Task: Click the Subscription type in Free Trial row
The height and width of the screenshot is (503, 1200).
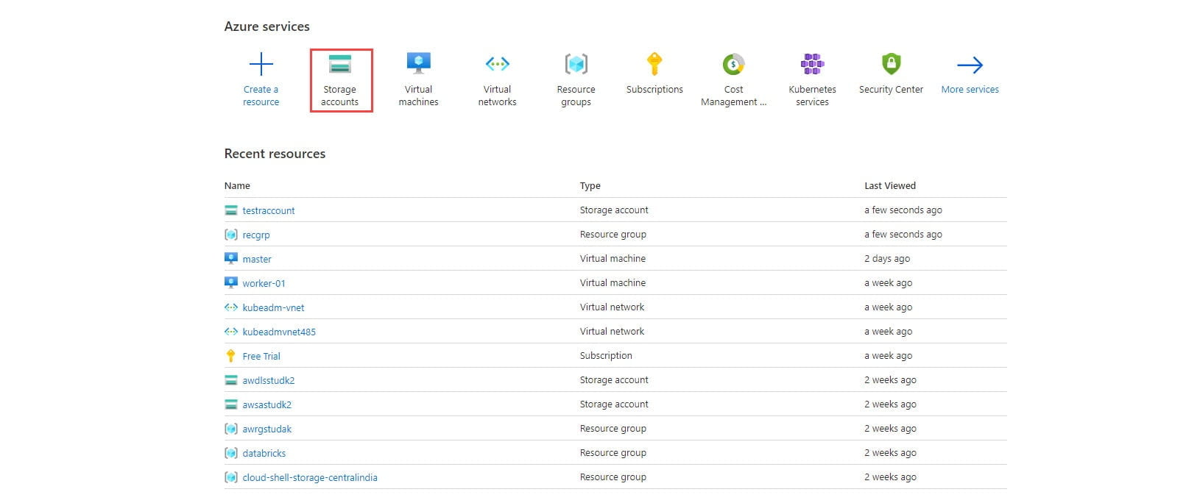Action: pyautogui.click(x=606, y=356)
